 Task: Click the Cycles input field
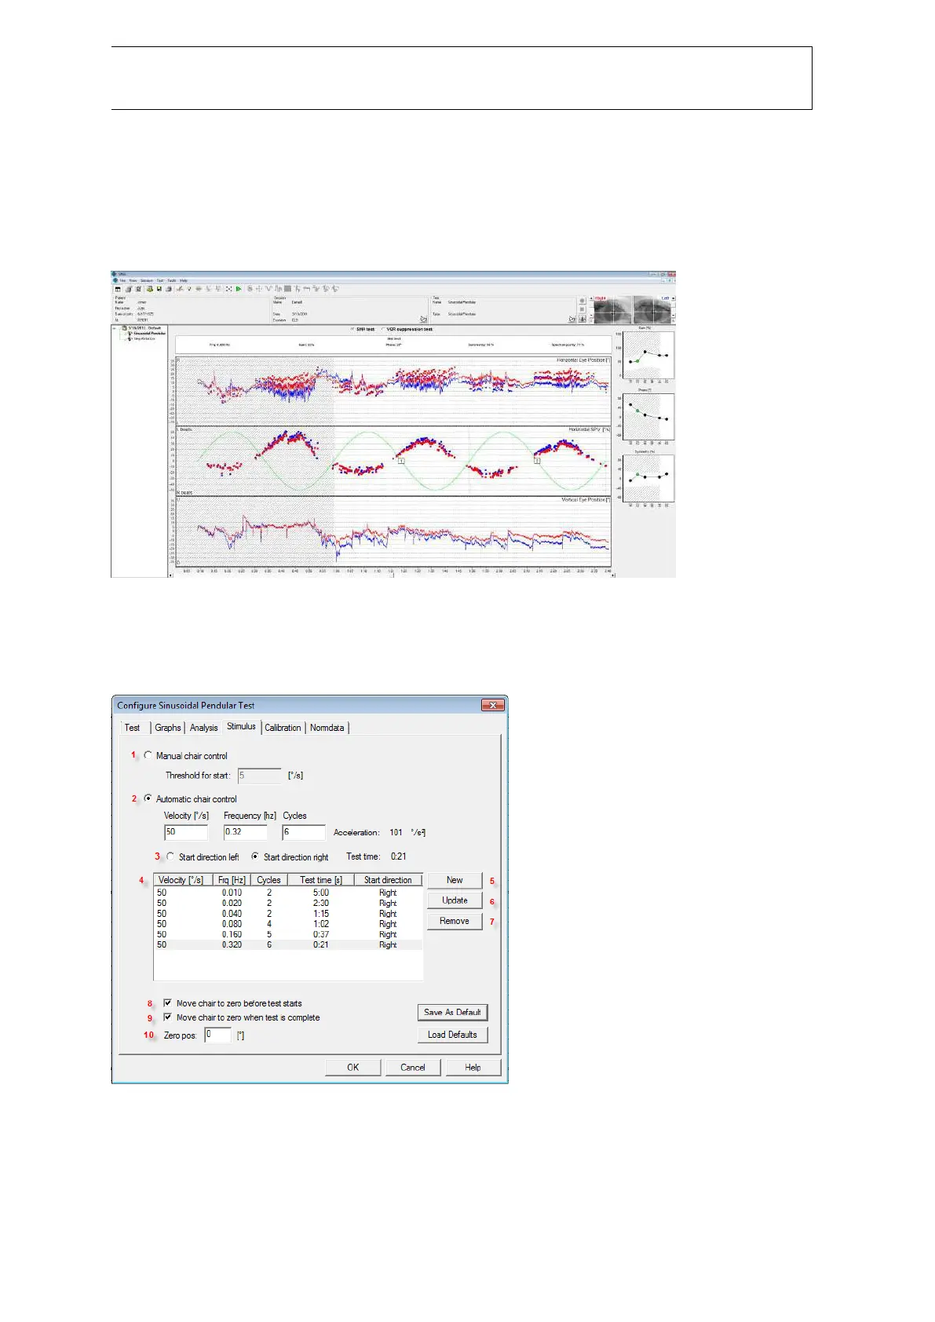pos(304,832)
